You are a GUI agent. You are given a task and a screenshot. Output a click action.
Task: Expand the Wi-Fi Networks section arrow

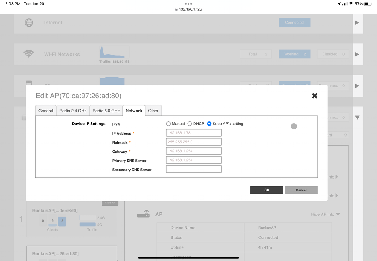(x=357, y=54)
